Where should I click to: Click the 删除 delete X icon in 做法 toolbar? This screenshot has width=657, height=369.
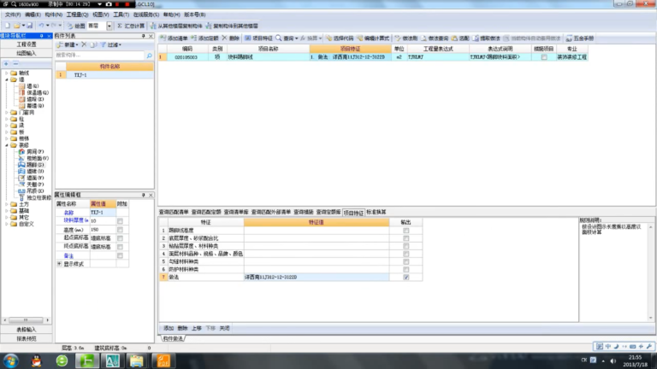[x=225, y=38]
